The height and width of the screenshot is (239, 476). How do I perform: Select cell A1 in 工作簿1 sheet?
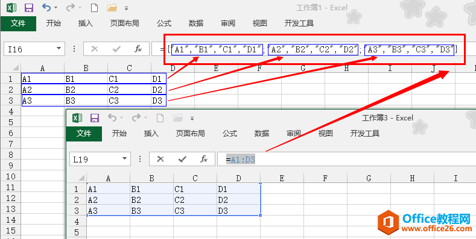pyautogui.click(x=42, y=79)
